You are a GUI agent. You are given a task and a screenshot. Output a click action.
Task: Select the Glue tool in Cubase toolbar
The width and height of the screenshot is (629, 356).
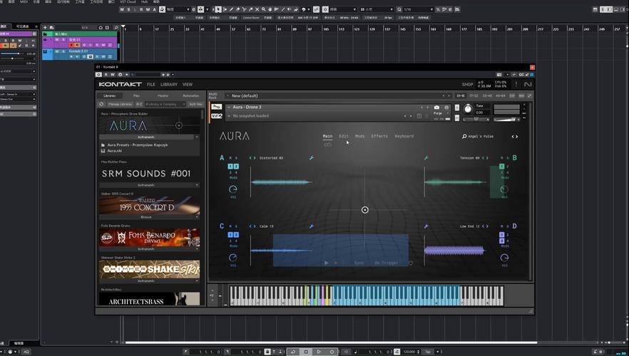pyautogui.click(x=251, y=9)
